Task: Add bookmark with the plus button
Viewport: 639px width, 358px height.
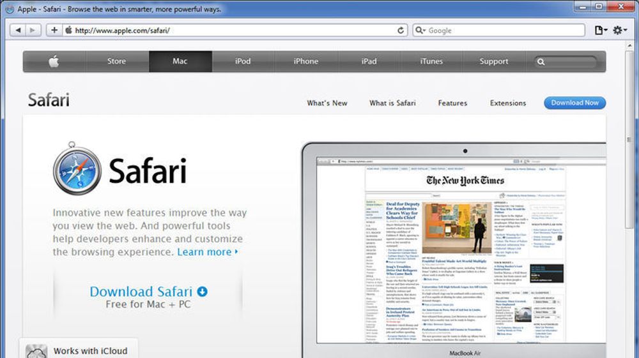Action: (54, 30)
